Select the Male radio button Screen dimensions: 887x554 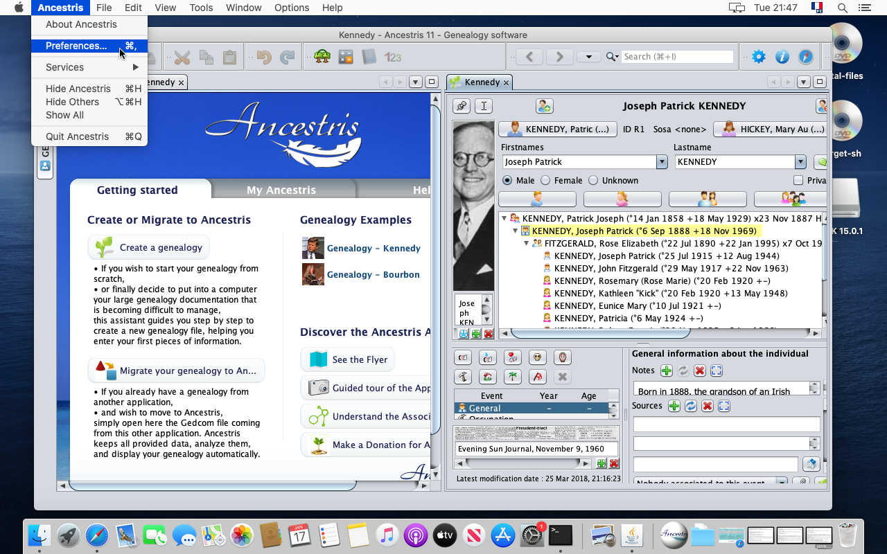[507, 180]
